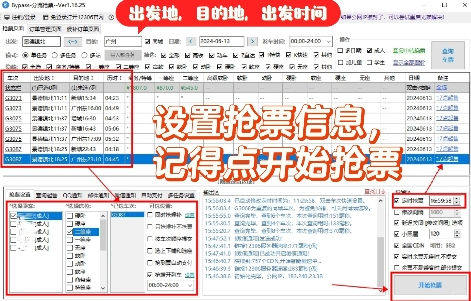Select the 多任务 radio button
Image resolution: width=471 pixels, height=301 pixels.
(55, 55)
